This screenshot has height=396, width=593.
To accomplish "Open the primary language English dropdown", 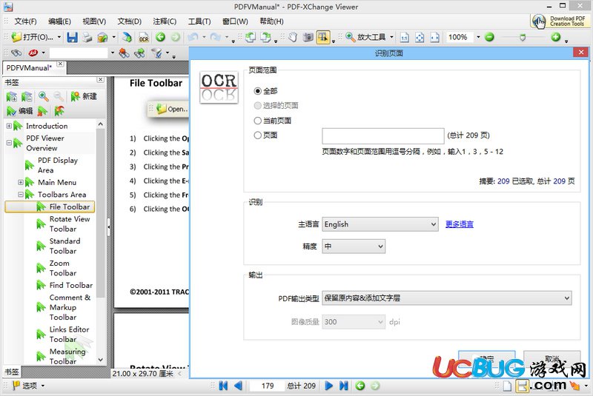I will click(x=380, y=224).
